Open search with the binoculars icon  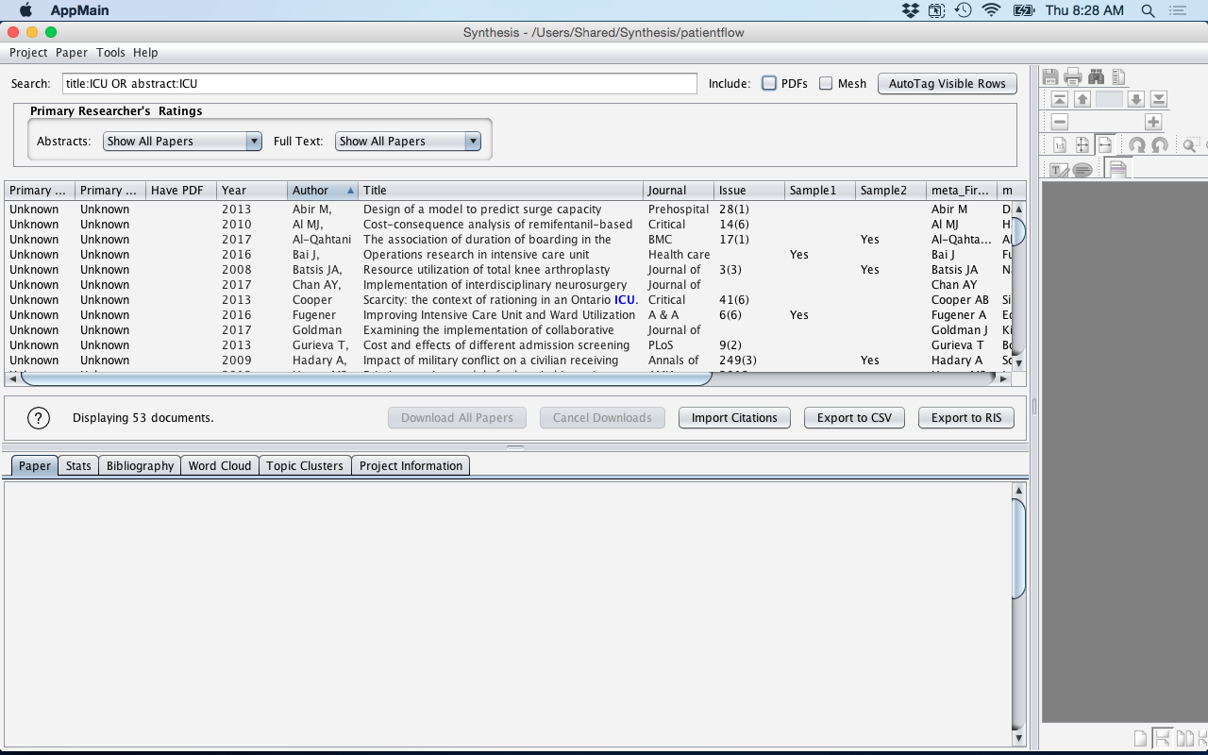[1096, 76]
